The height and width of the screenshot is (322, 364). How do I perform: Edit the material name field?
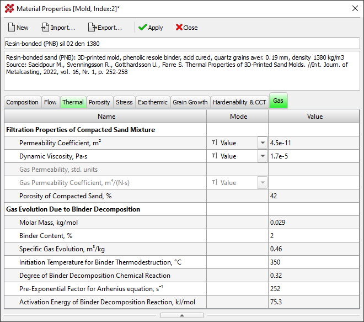point(181,43)
